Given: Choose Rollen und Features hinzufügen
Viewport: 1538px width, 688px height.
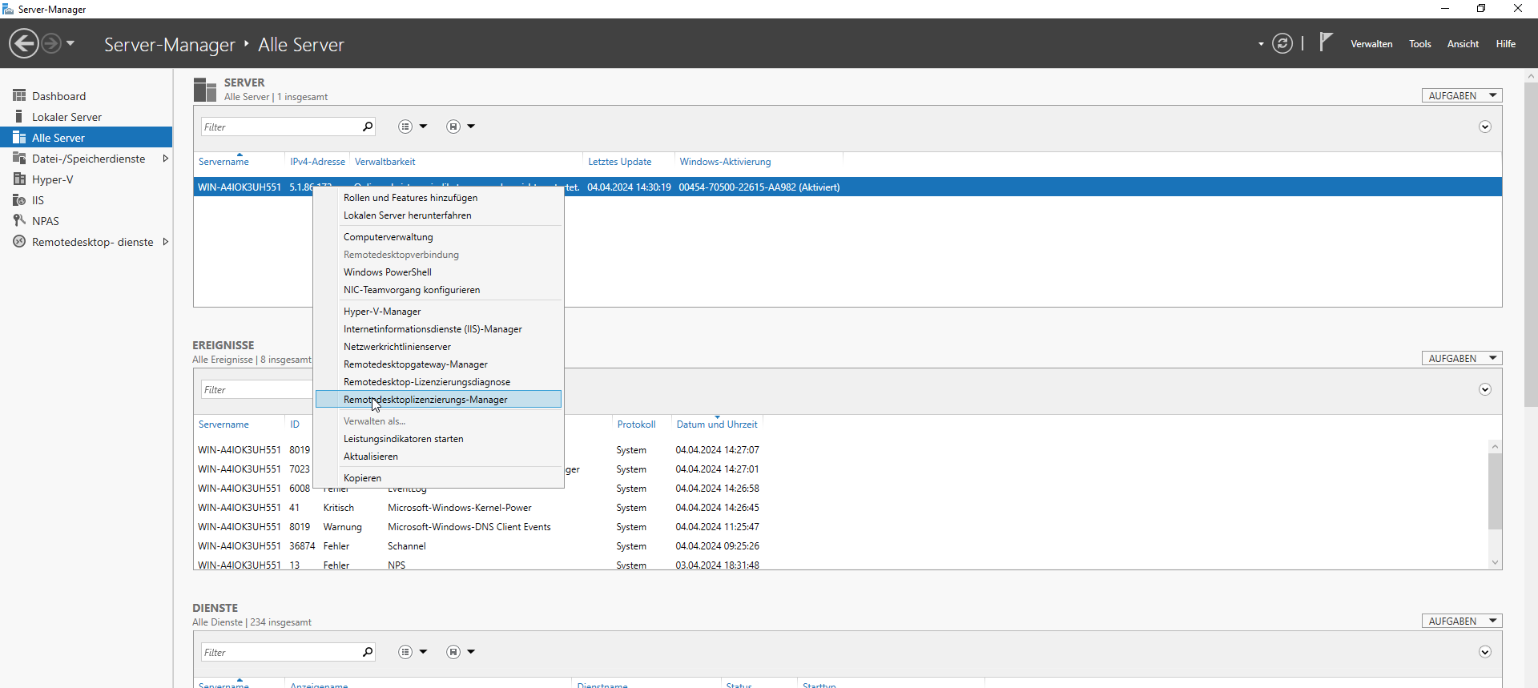Looking at the screenshot, I should click(438, 198).
